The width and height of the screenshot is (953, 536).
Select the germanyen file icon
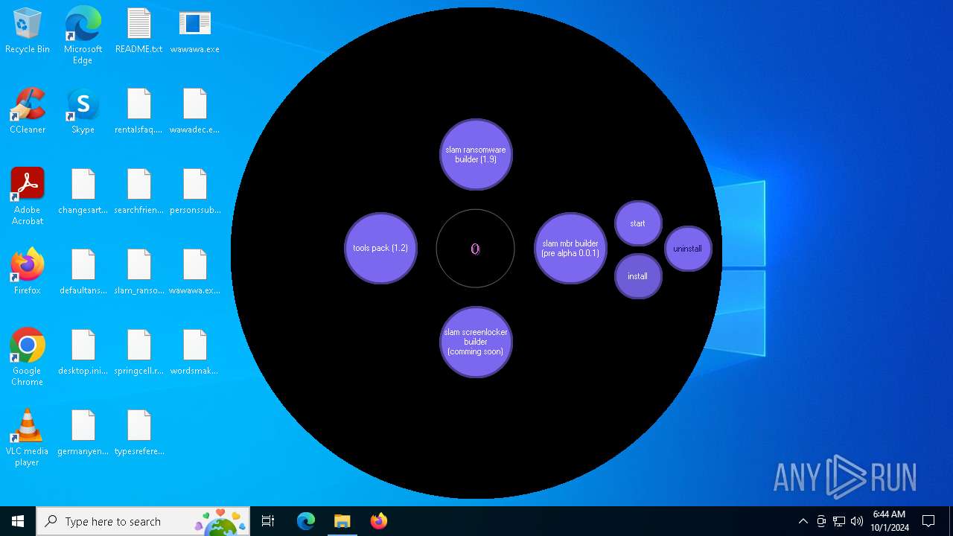(x=83, y=433)
